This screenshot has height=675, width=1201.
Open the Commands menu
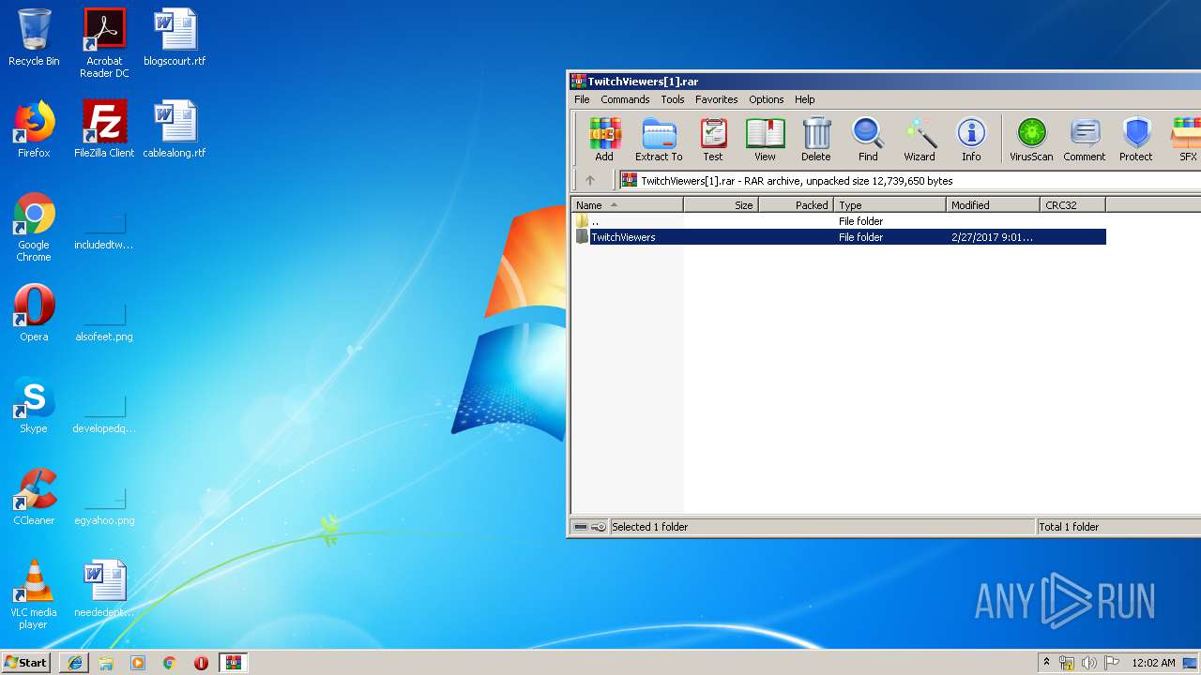pos(625,99)
